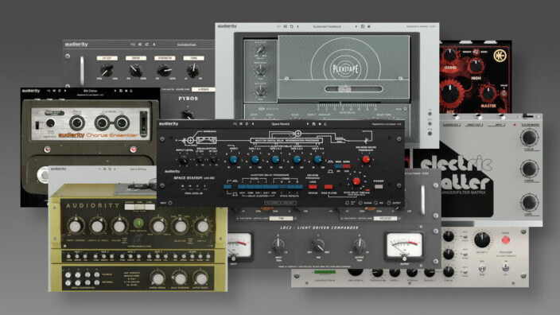Click the top knob on Electric Matter
Viewport: 560px width, 315px height.
(529, 137)
